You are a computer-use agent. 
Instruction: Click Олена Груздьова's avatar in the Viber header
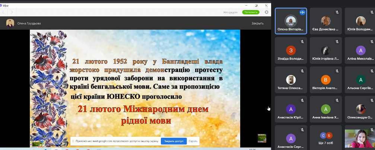[x=10, y=23]
